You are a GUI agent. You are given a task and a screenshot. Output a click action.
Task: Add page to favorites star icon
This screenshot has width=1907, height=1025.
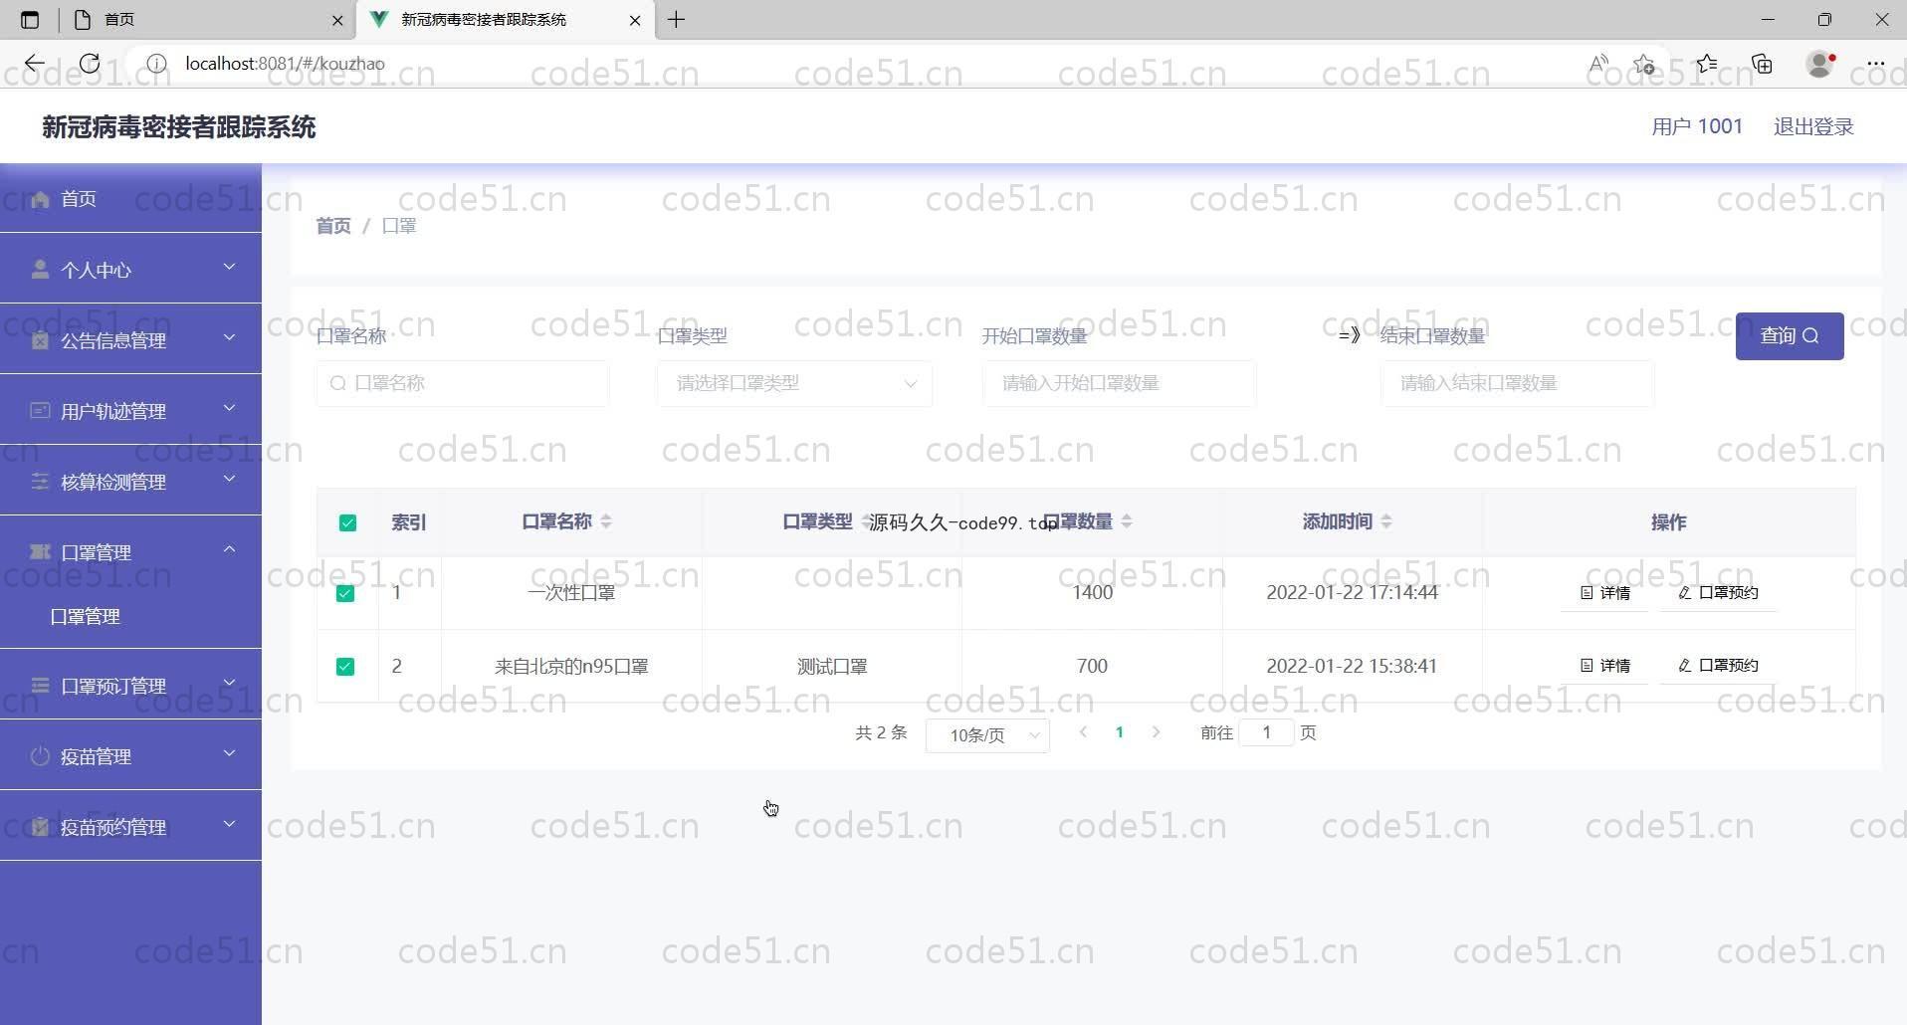point(1644,64)
